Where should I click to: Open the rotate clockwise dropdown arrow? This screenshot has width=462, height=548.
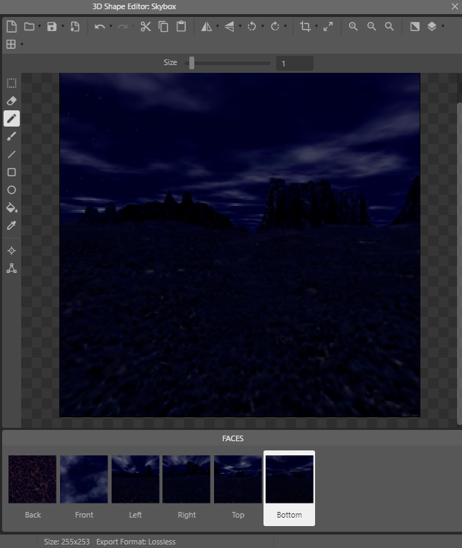coord(285,26)
